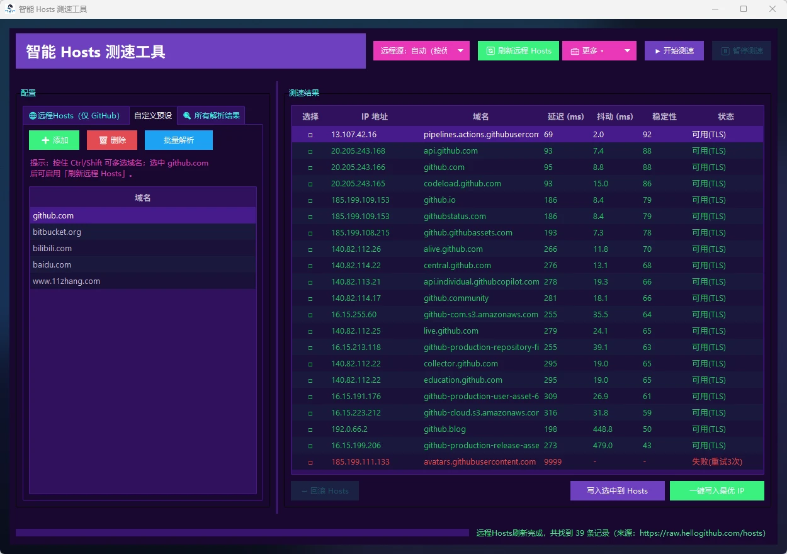Open the 远程源 source dropdown
Screen dimensions: 787x554
point(421,51)
